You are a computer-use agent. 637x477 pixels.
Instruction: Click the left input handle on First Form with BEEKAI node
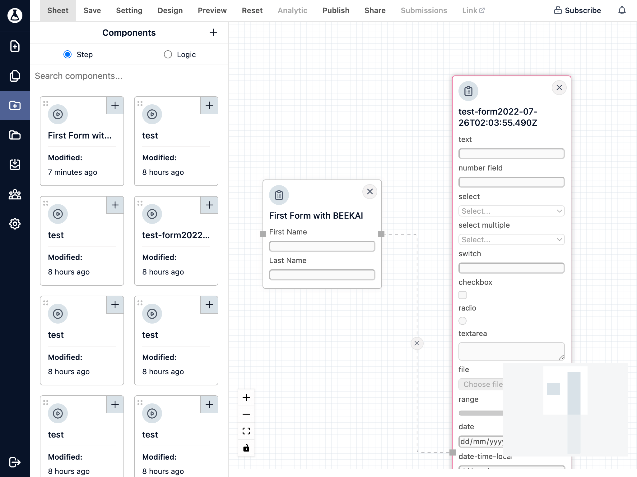[263, 234]
